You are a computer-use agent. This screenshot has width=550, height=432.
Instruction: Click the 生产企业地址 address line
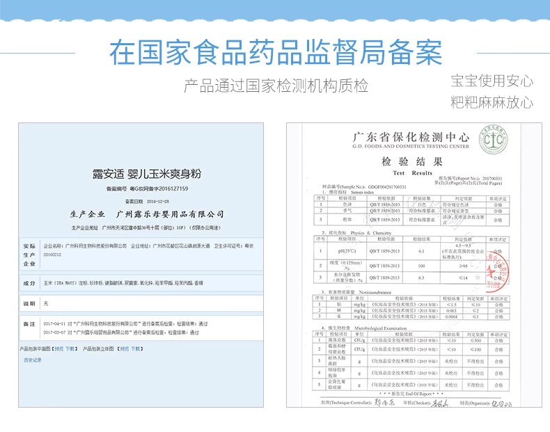[x=146, y=227]
